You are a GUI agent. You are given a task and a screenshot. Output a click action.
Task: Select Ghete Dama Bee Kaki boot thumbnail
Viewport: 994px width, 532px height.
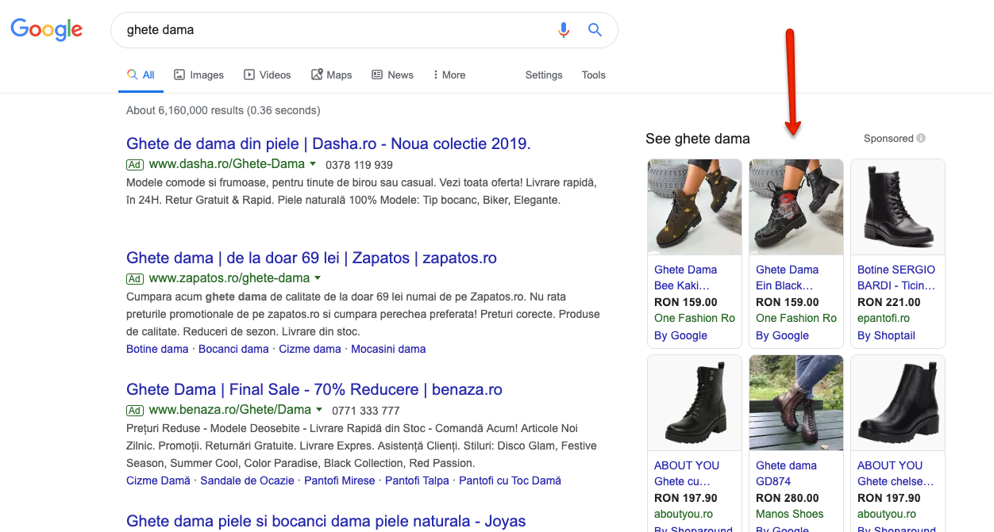point(695,207)
